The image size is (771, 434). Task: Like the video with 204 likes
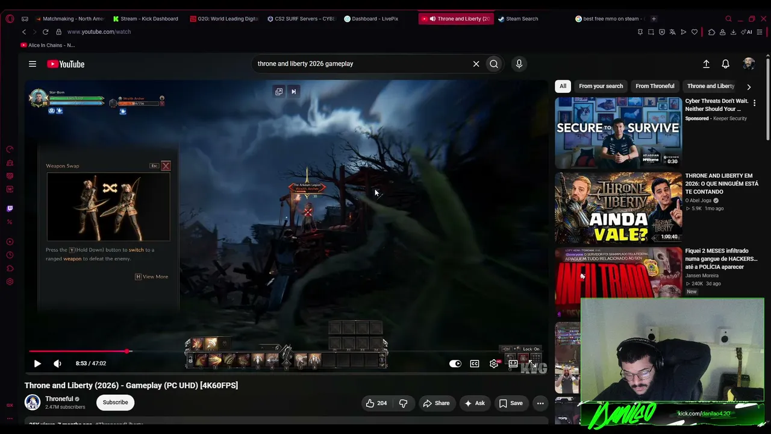click(x=376, y=403)
